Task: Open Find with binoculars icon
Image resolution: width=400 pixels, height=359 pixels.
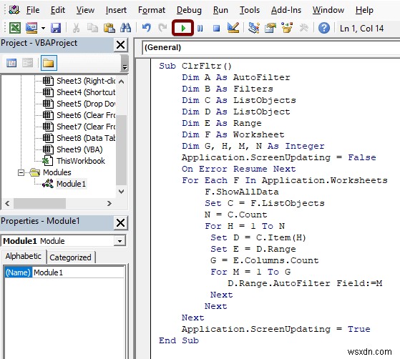Action: (125, 28)
